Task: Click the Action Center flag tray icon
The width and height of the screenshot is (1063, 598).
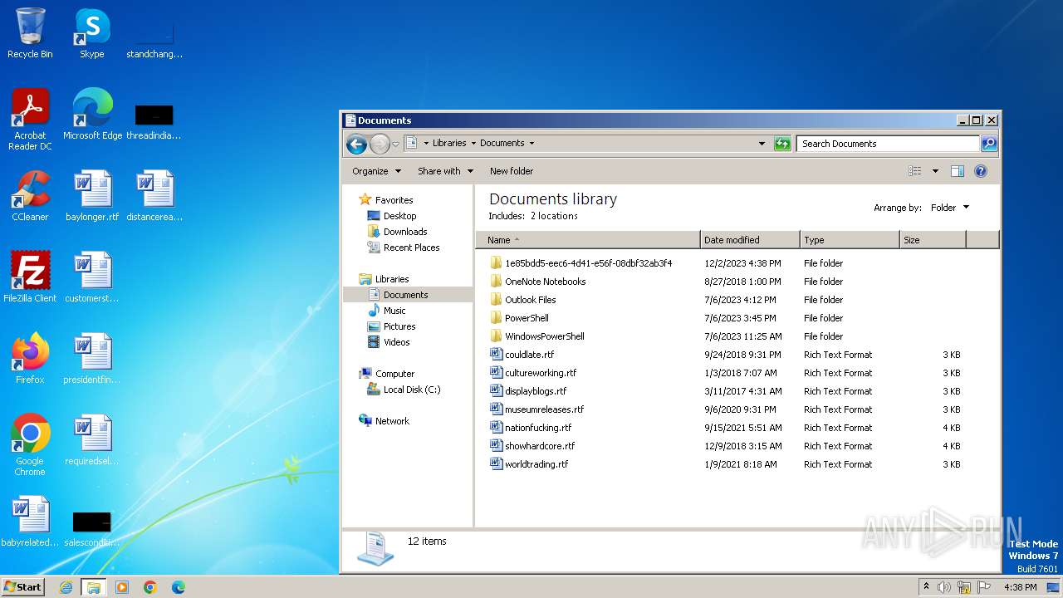Action: pyautogui.click(x=983, y=587)
